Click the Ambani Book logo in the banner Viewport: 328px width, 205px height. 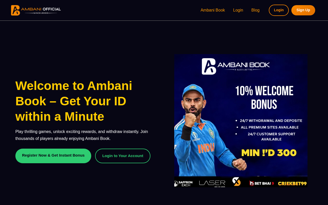(236, 66)
